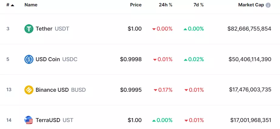
Task: Click the USDT ticker symbol
Action: pyautogui.click(x=62, y=29)
